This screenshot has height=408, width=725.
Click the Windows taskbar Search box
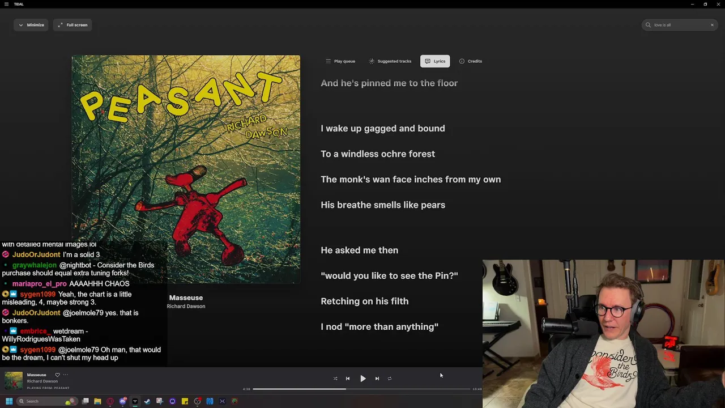(48, 401)
